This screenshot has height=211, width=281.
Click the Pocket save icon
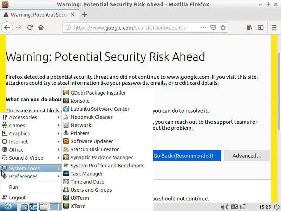pyautogui.click(x=213, y=27)
